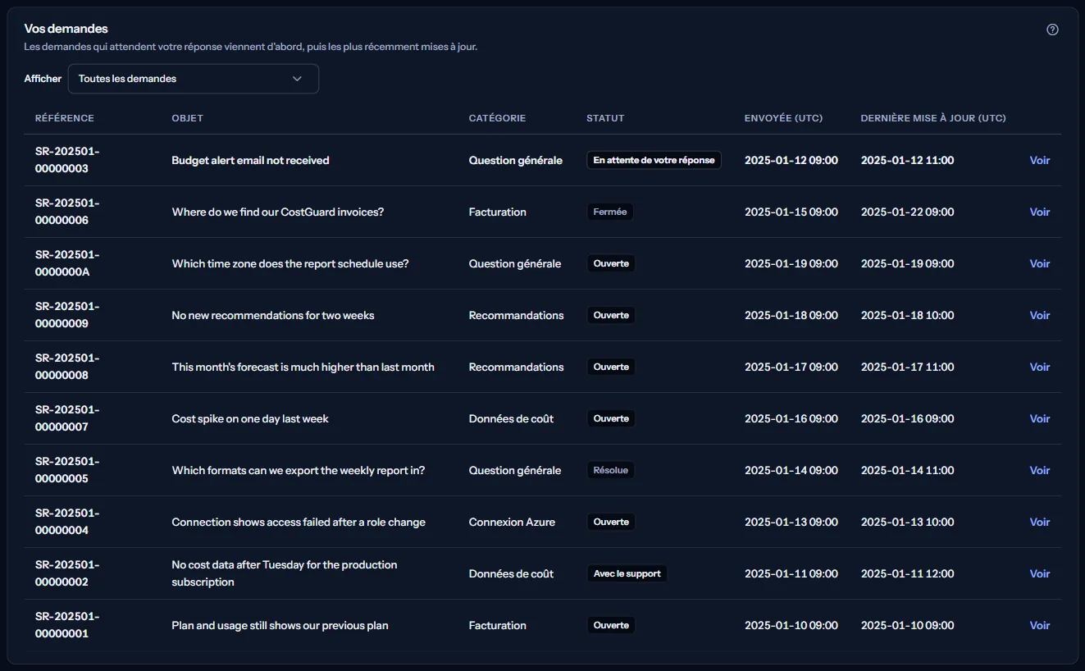Click the Afficher label
Image resolution: width=1085 pixels, height=671 pixels.
[43, 79]
